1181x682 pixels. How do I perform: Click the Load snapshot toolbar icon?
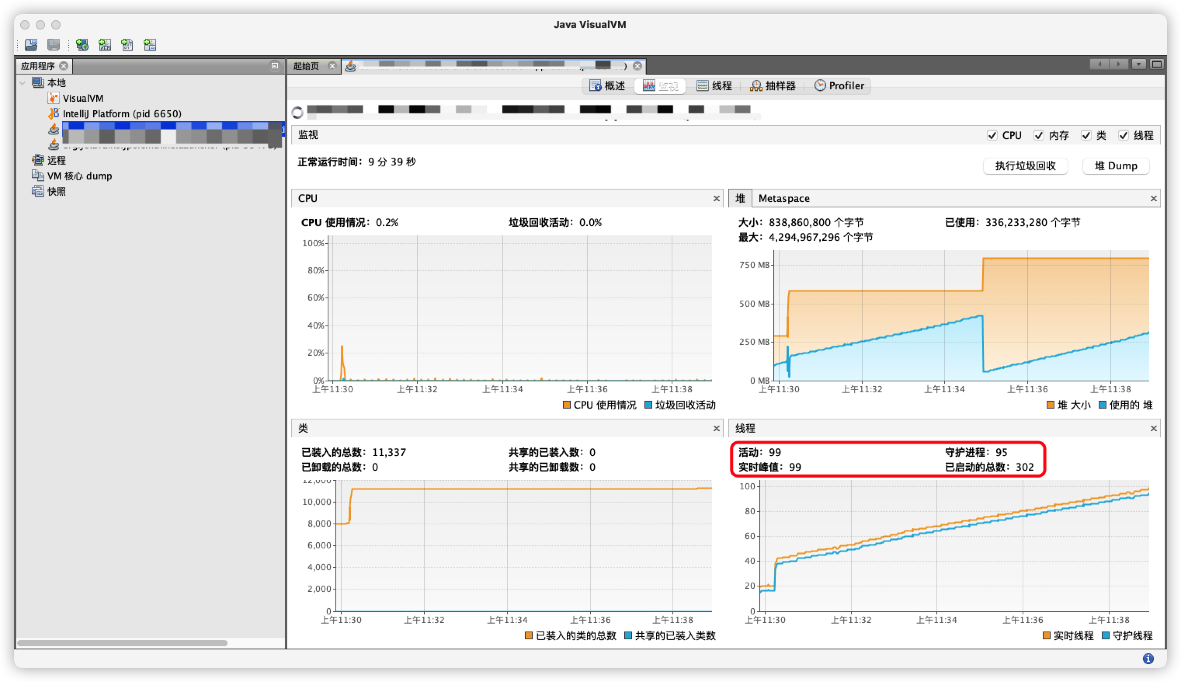point(31,45)
